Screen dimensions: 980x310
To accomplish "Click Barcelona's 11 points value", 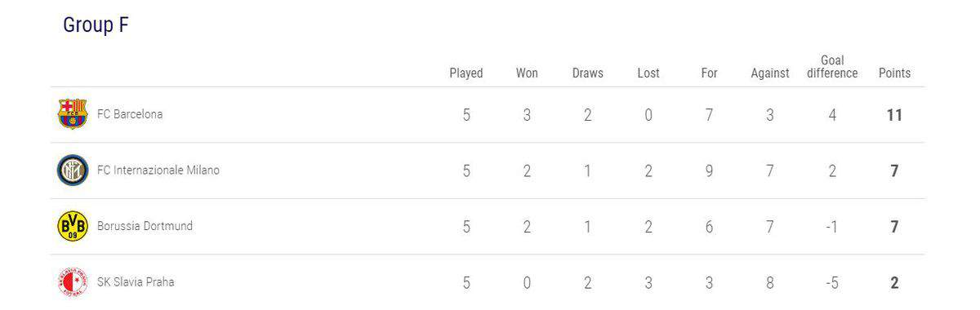I will click(894, 115).
